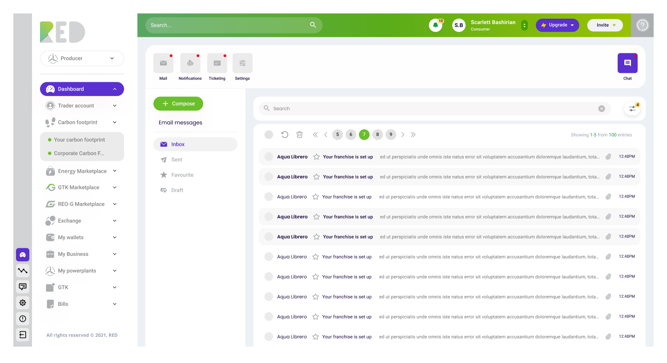This screenshot has height=363, width=667.
Task: Jump to first page double-left arrow
Action: coord(315,135)
